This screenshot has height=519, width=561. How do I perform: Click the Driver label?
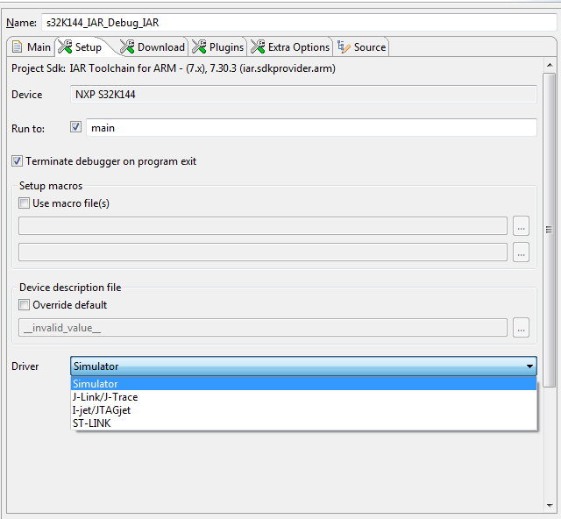[25, 366]
